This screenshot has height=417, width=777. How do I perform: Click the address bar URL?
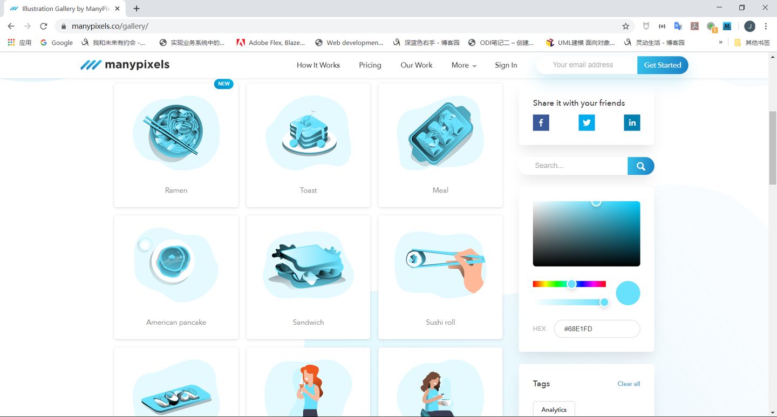tap(110, 26)
